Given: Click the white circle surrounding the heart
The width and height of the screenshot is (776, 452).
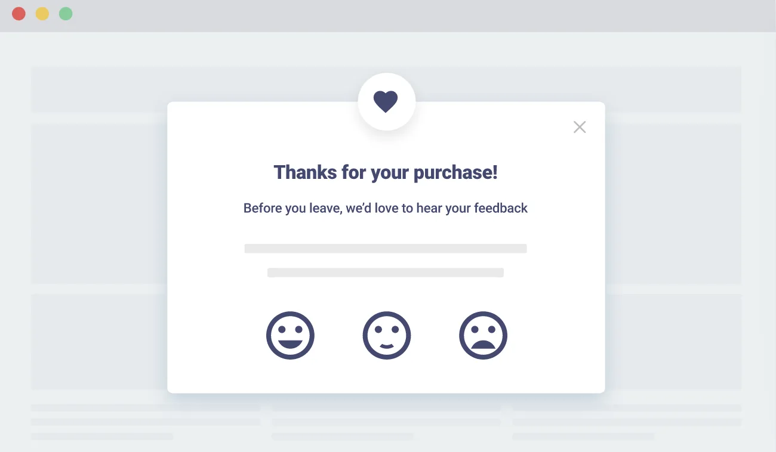Looking at the screenshot, I should coord(386,101).
